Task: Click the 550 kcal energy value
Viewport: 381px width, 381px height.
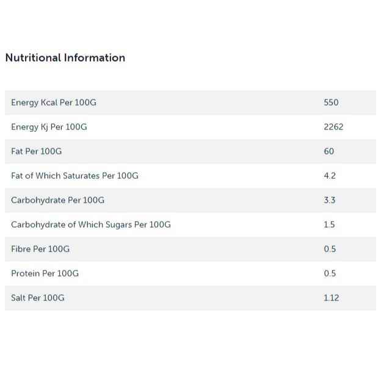Action: coord(331,103)
